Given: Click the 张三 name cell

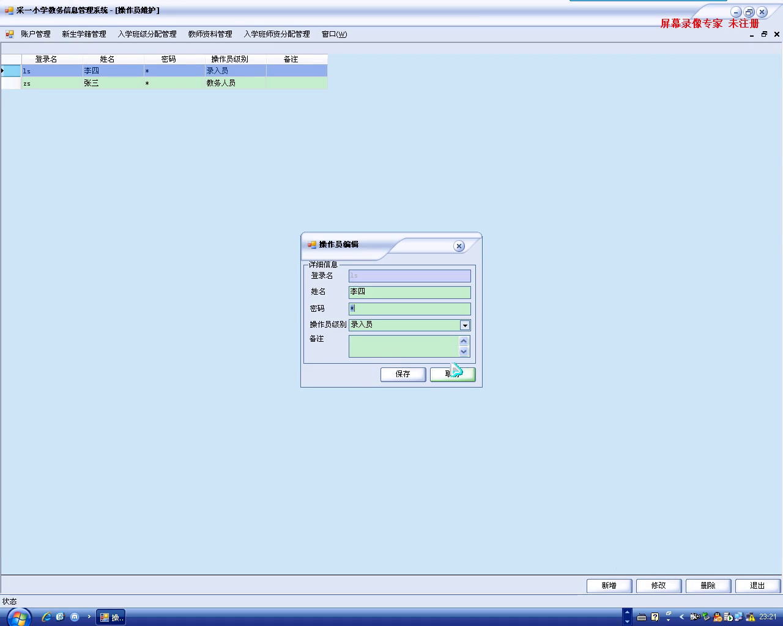Looking at the screenshot, I should 113,83.
